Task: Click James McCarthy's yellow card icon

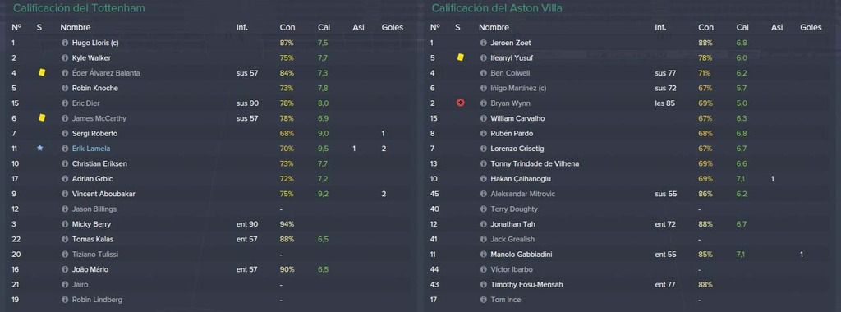Action: (42, 118)
